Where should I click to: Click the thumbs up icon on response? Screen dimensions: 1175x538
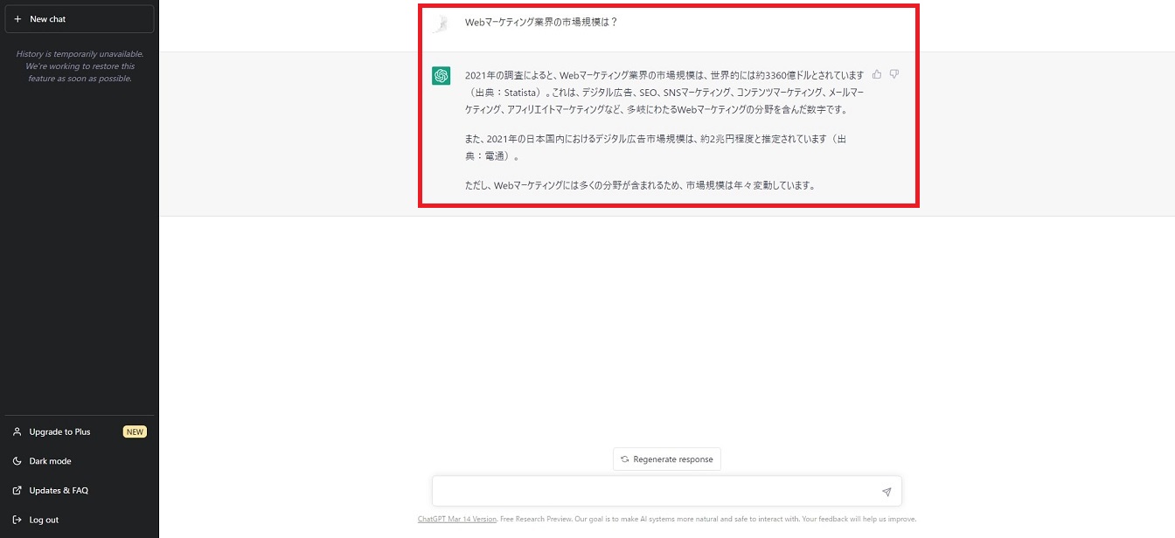click(x=877, y=74)
